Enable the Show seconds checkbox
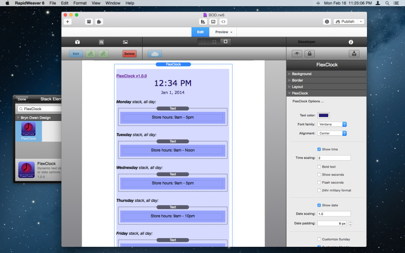 319,175
